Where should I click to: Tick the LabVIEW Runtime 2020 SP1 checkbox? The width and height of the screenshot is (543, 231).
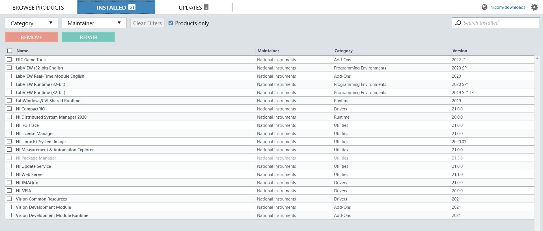(x=9, y=84)
